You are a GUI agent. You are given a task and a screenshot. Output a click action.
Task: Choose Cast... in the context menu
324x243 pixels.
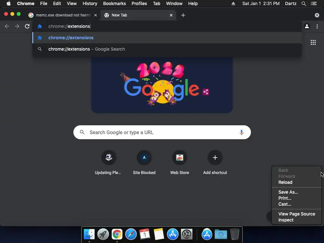(x=296, y=204)
